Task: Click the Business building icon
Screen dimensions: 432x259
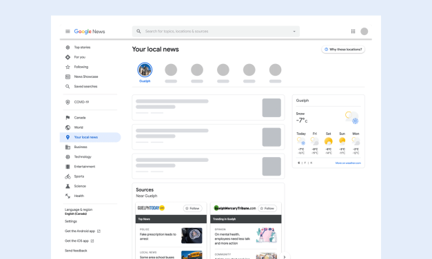Action: pos(68,147)
